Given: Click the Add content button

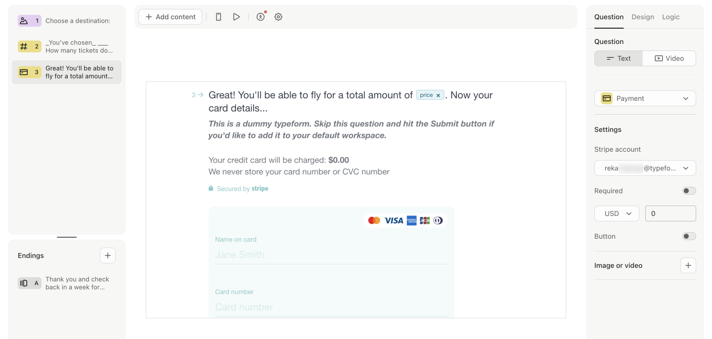Looking at the screenshot, I should (x=170, y=17).
